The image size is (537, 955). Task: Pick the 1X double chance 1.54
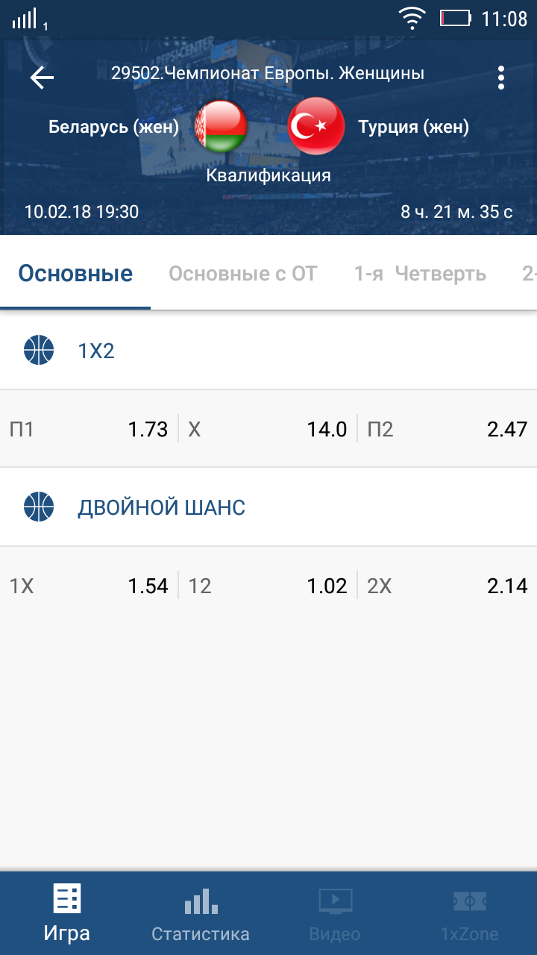pos(89,586)
